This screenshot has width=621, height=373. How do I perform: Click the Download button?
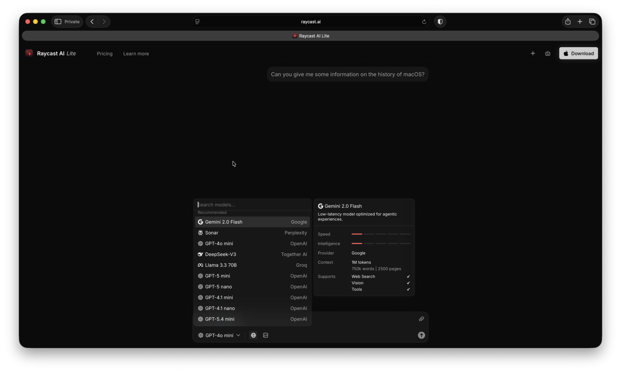point(579,53)
